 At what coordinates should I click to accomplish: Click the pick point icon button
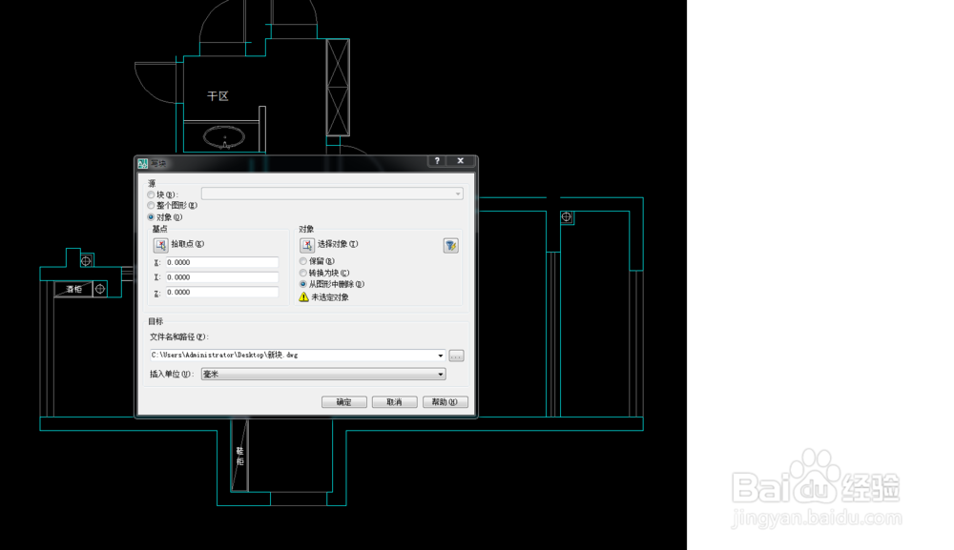160,245
